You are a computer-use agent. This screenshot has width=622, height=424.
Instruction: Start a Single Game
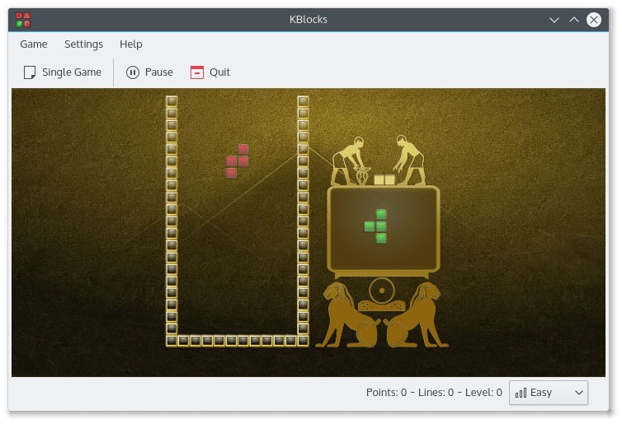point(63,72)
